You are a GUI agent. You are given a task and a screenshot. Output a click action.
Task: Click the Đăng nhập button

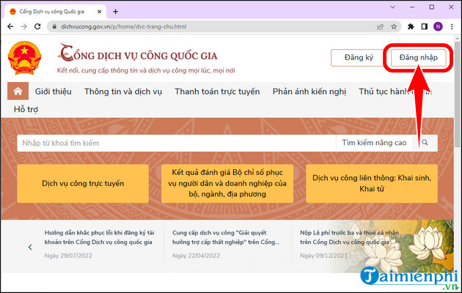tap(418, 58)
